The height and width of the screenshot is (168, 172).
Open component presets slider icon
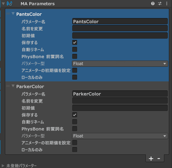pos(160,3)
